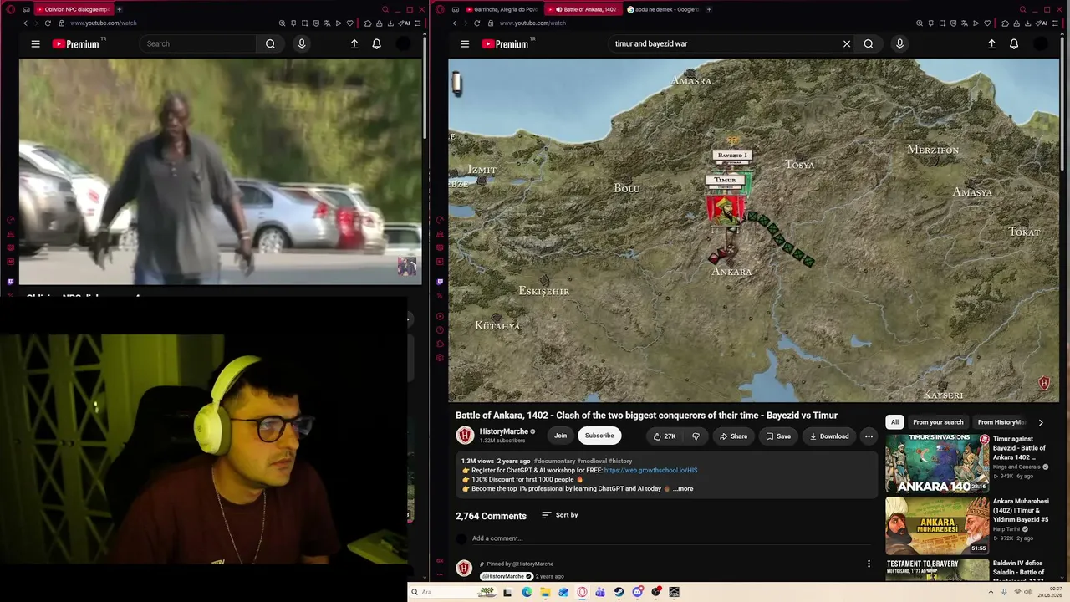Click the Download button
This screenshot has height=602, width=1070.
coord(828,436)
